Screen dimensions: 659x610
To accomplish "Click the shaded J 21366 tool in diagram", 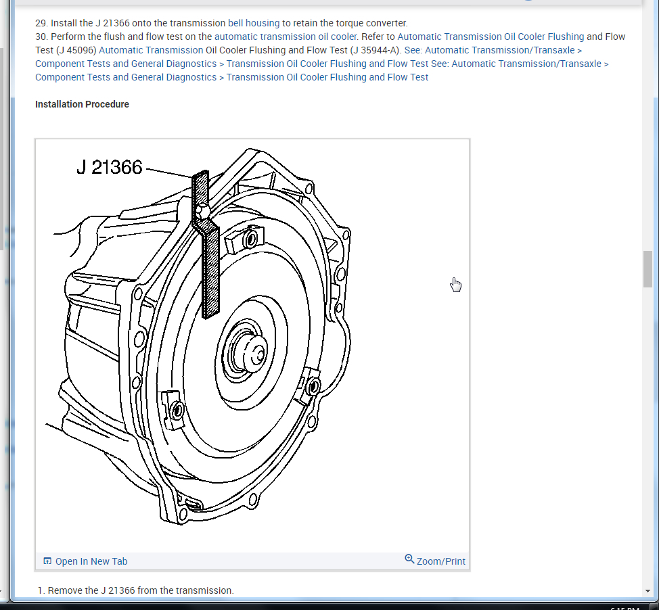I will (x=206, y=244).
